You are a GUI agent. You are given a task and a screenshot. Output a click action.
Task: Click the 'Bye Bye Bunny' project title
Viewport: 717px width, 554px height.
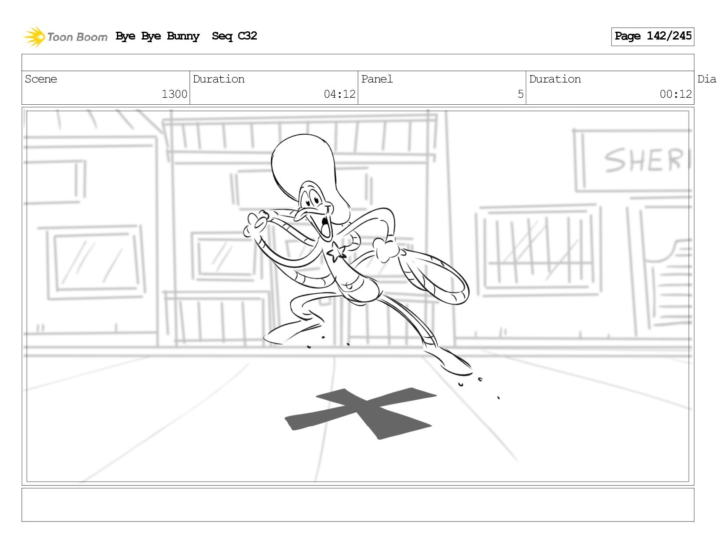(x=158, y=36)
